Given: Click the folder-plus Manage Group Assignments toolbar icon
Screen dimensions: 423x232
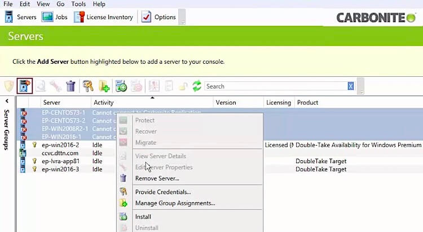Looking at the screenshot, I should click(104, 86).
